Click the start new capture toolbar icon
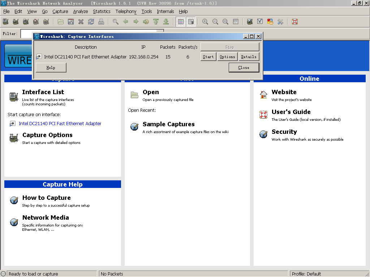 point(26,22)
